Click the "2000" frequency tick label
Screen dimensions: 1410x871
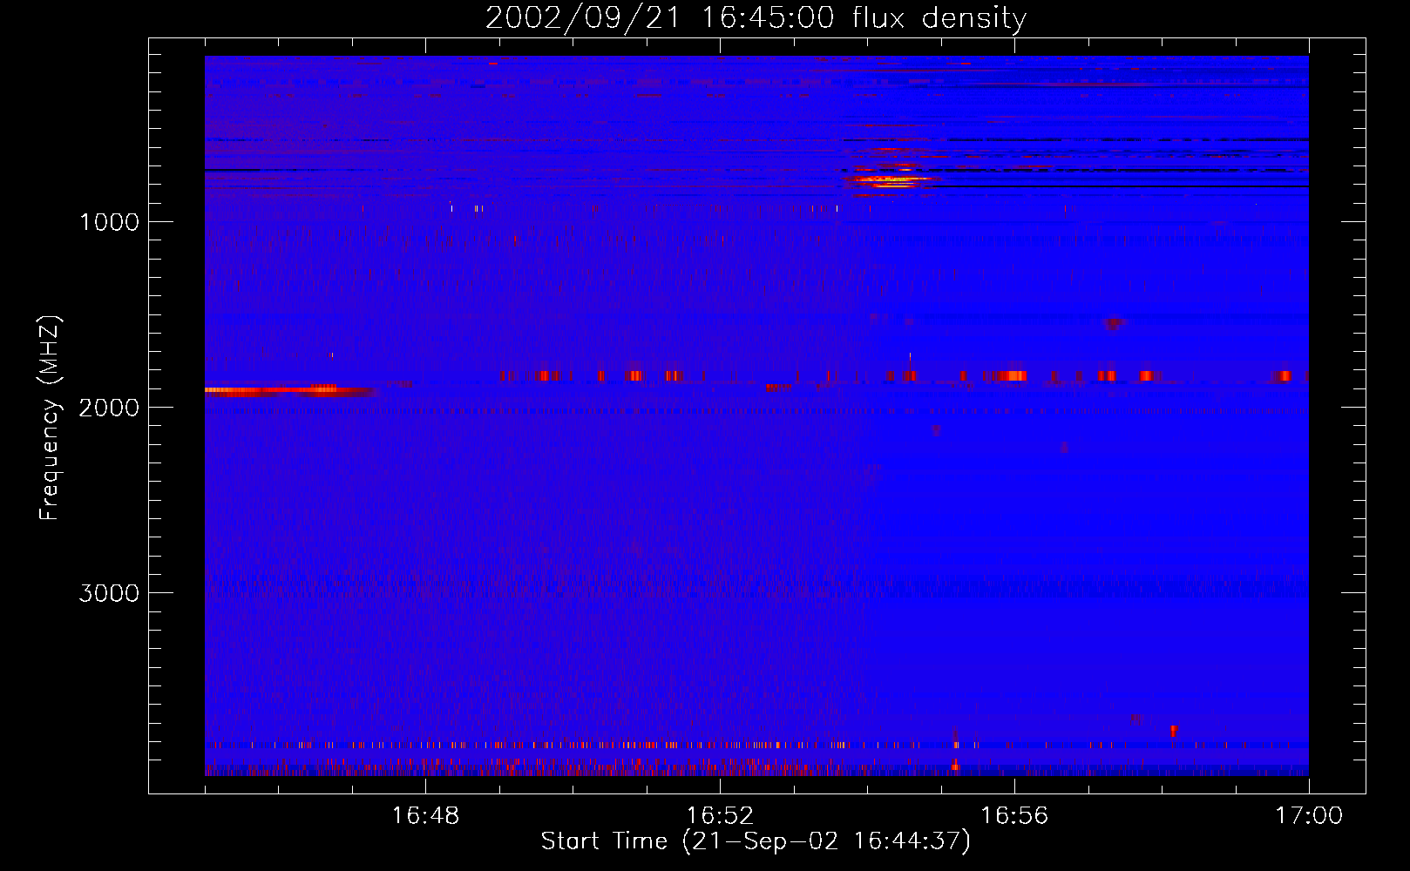tap(109, 408)
